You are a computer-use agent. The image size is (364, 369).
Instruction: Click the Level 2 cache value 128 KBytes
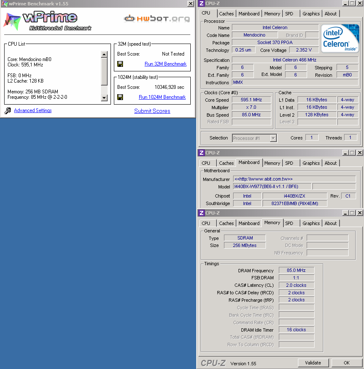click(x=317, y=115)
